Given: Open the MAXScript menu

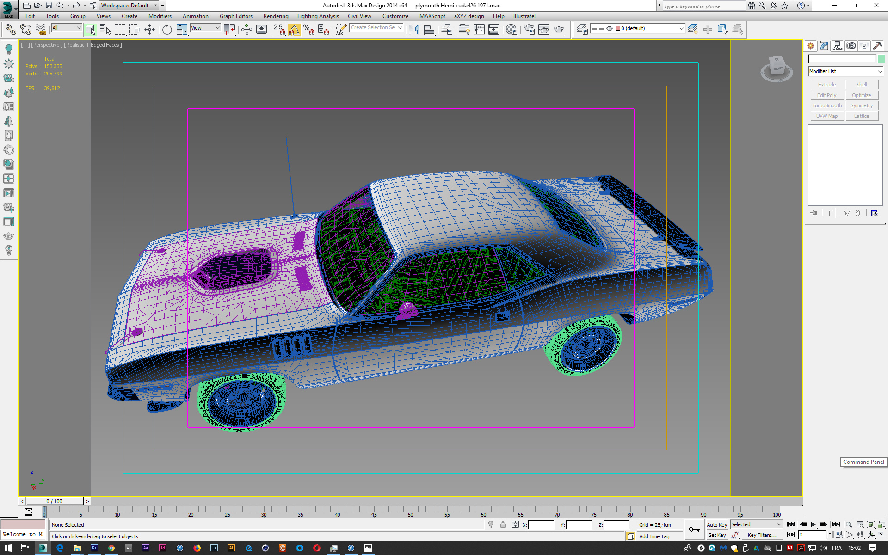Looking at the screenshot, I should pos(432,16).
